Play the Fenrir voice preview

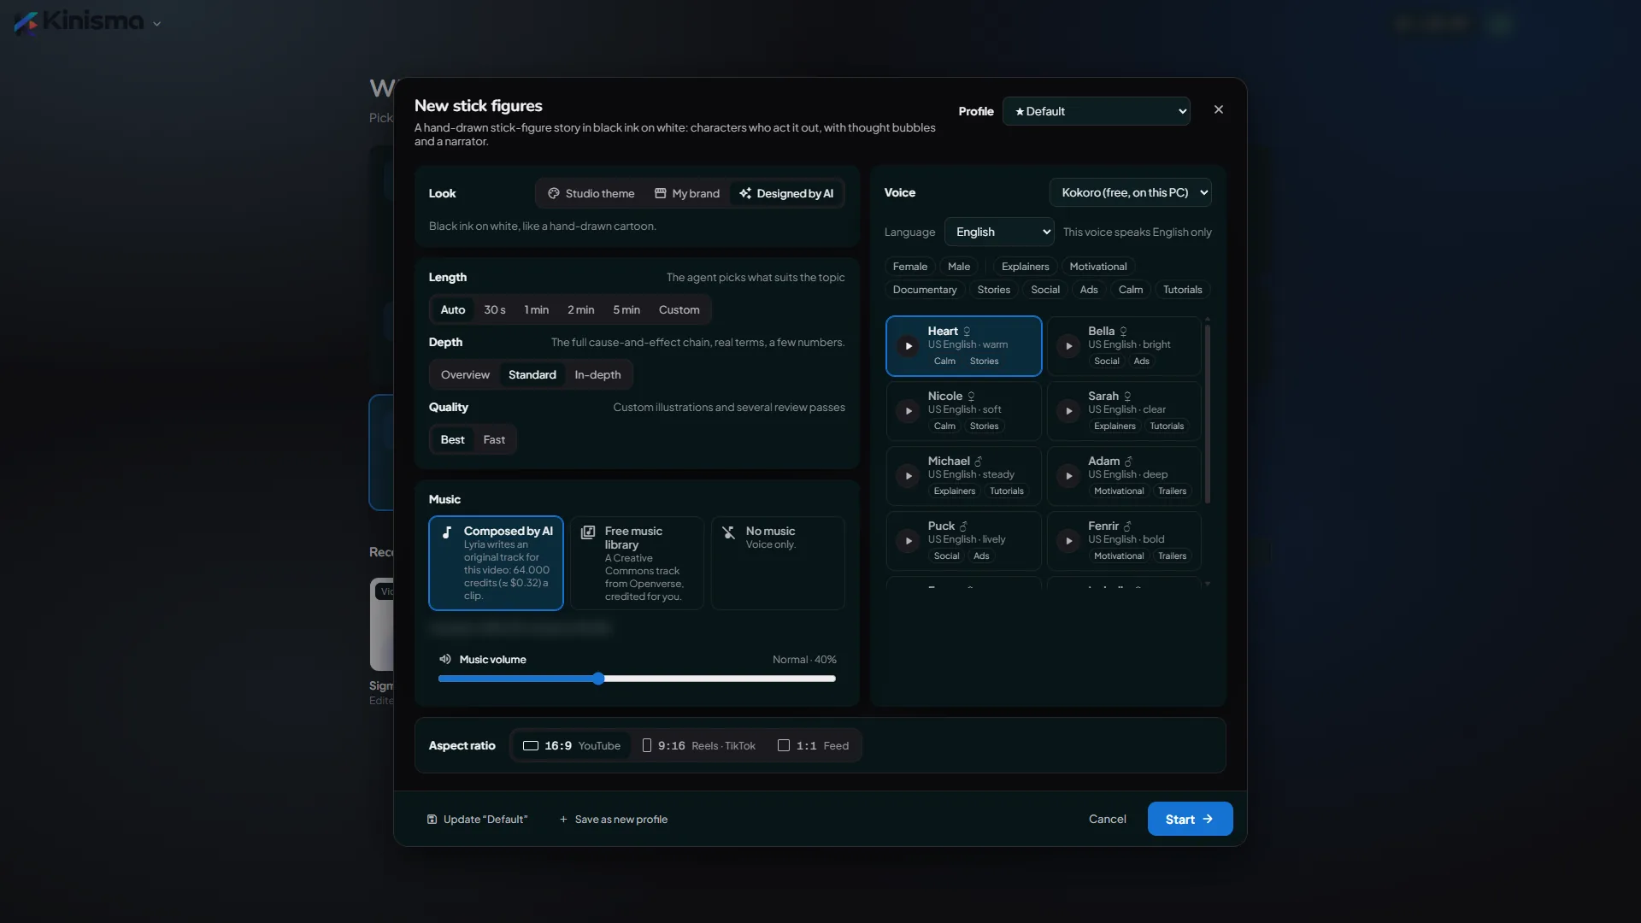click(x=1068, y=541)
